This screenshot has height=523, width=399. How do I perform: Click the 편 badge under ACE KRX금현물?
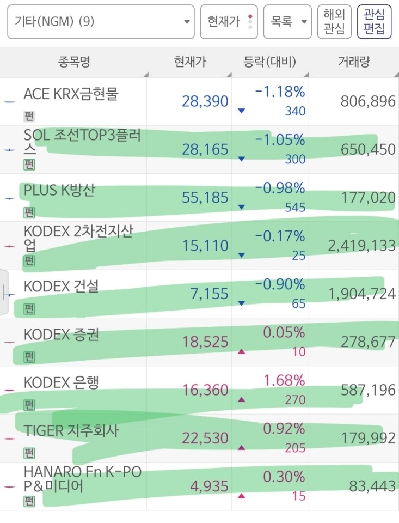click(x=29, y=116)
